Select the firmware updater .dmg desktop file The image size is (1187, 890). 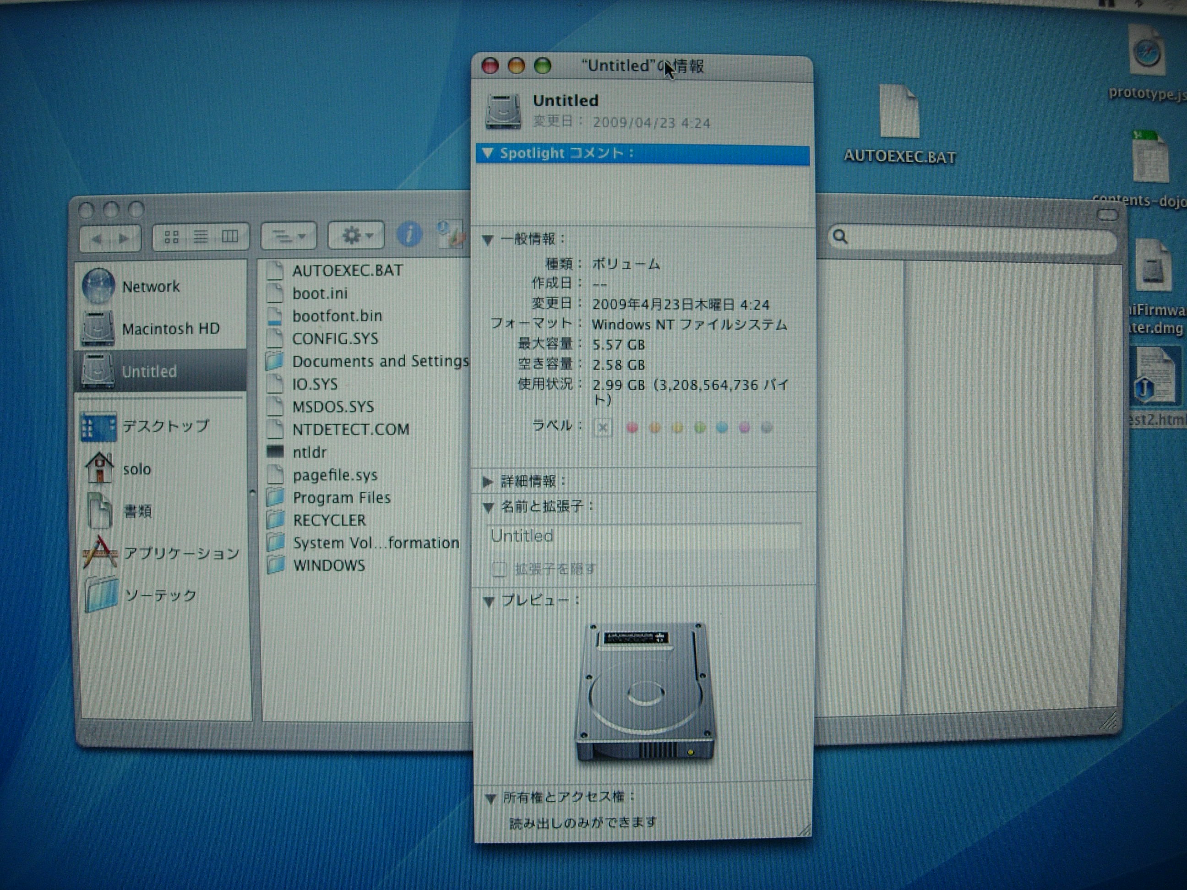tap(1154, 287)
